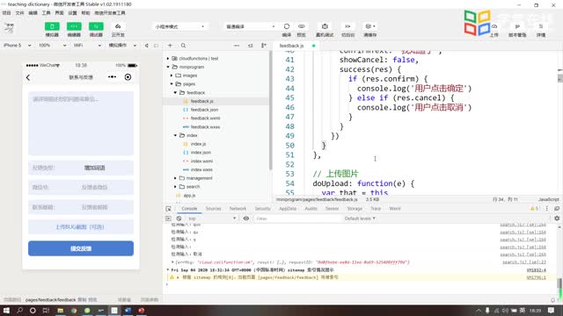
Task: Select the feedback.js editor tab
Action: (x=291, y=46)
